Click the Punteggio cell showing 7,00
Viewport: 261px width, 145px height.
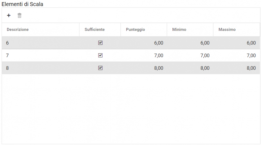tap(158, 56)
